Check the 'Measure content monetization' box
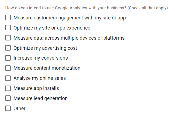The image size is (175, 117). 8,68
